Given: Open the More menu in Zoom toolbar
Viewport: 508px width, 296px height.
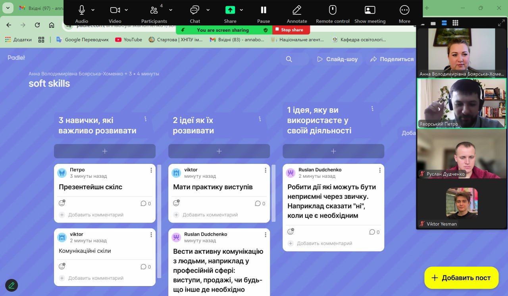Looking at the screenshot, I should pos(404,10).
